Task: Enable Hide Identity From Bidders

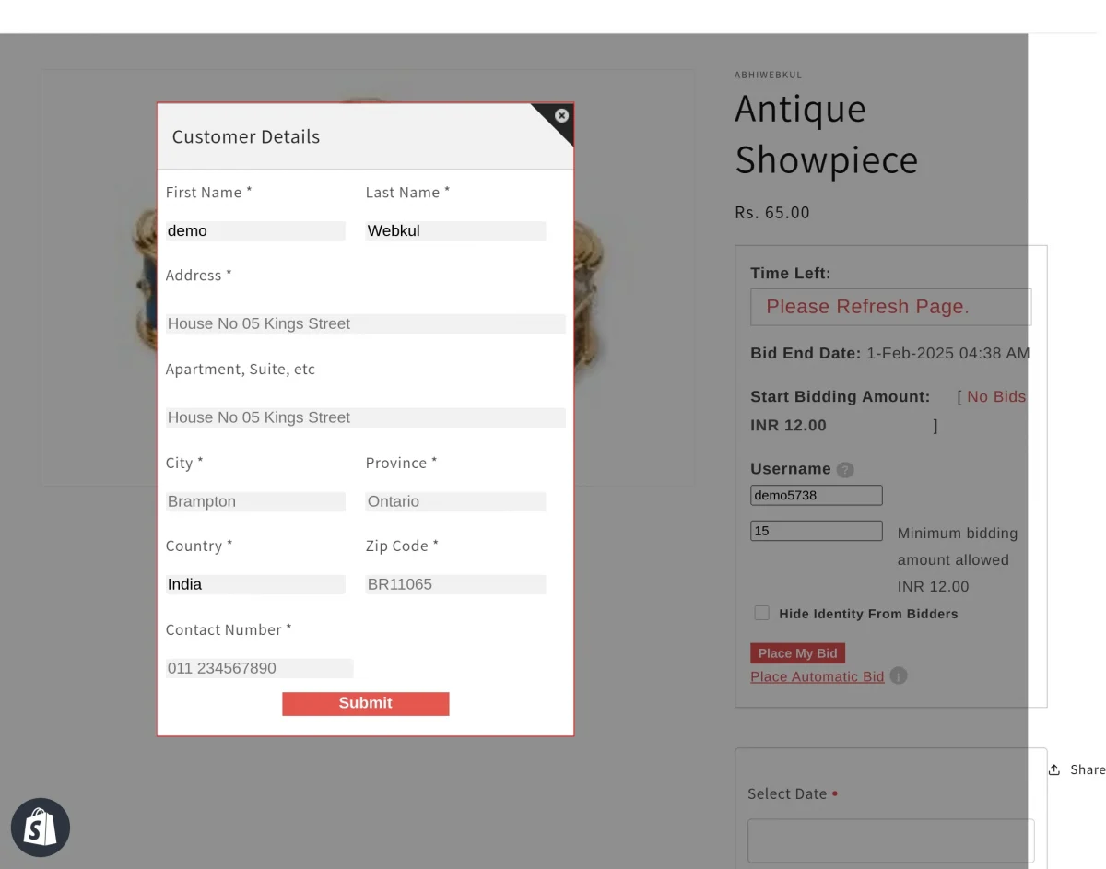Action: [x=761, y=612]
